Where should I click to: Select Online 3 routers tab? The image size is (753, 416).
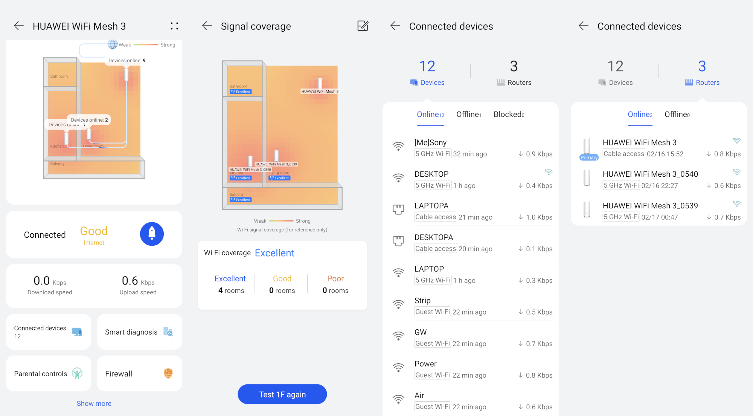pyautogui.click(x=640, y=115)
